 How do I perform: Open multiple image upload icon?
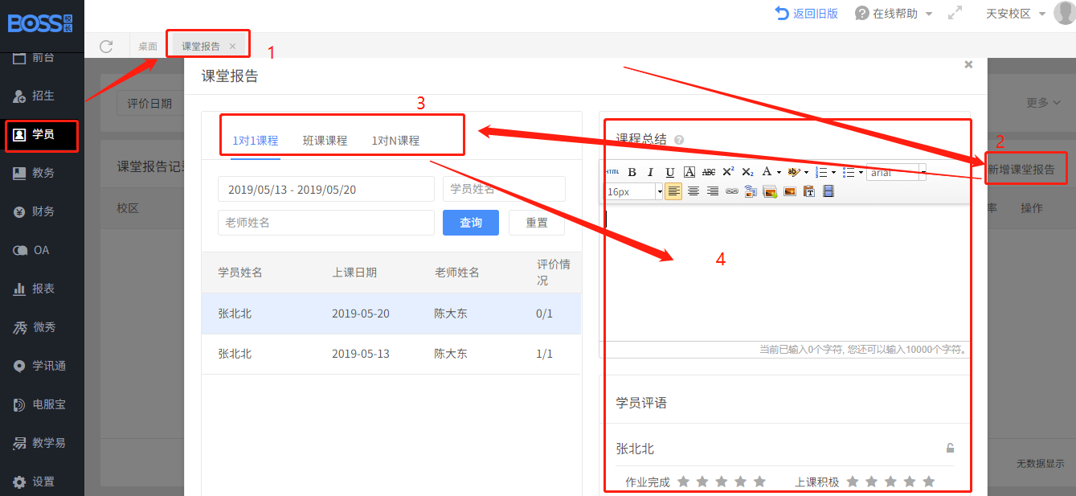coord(771,191)
